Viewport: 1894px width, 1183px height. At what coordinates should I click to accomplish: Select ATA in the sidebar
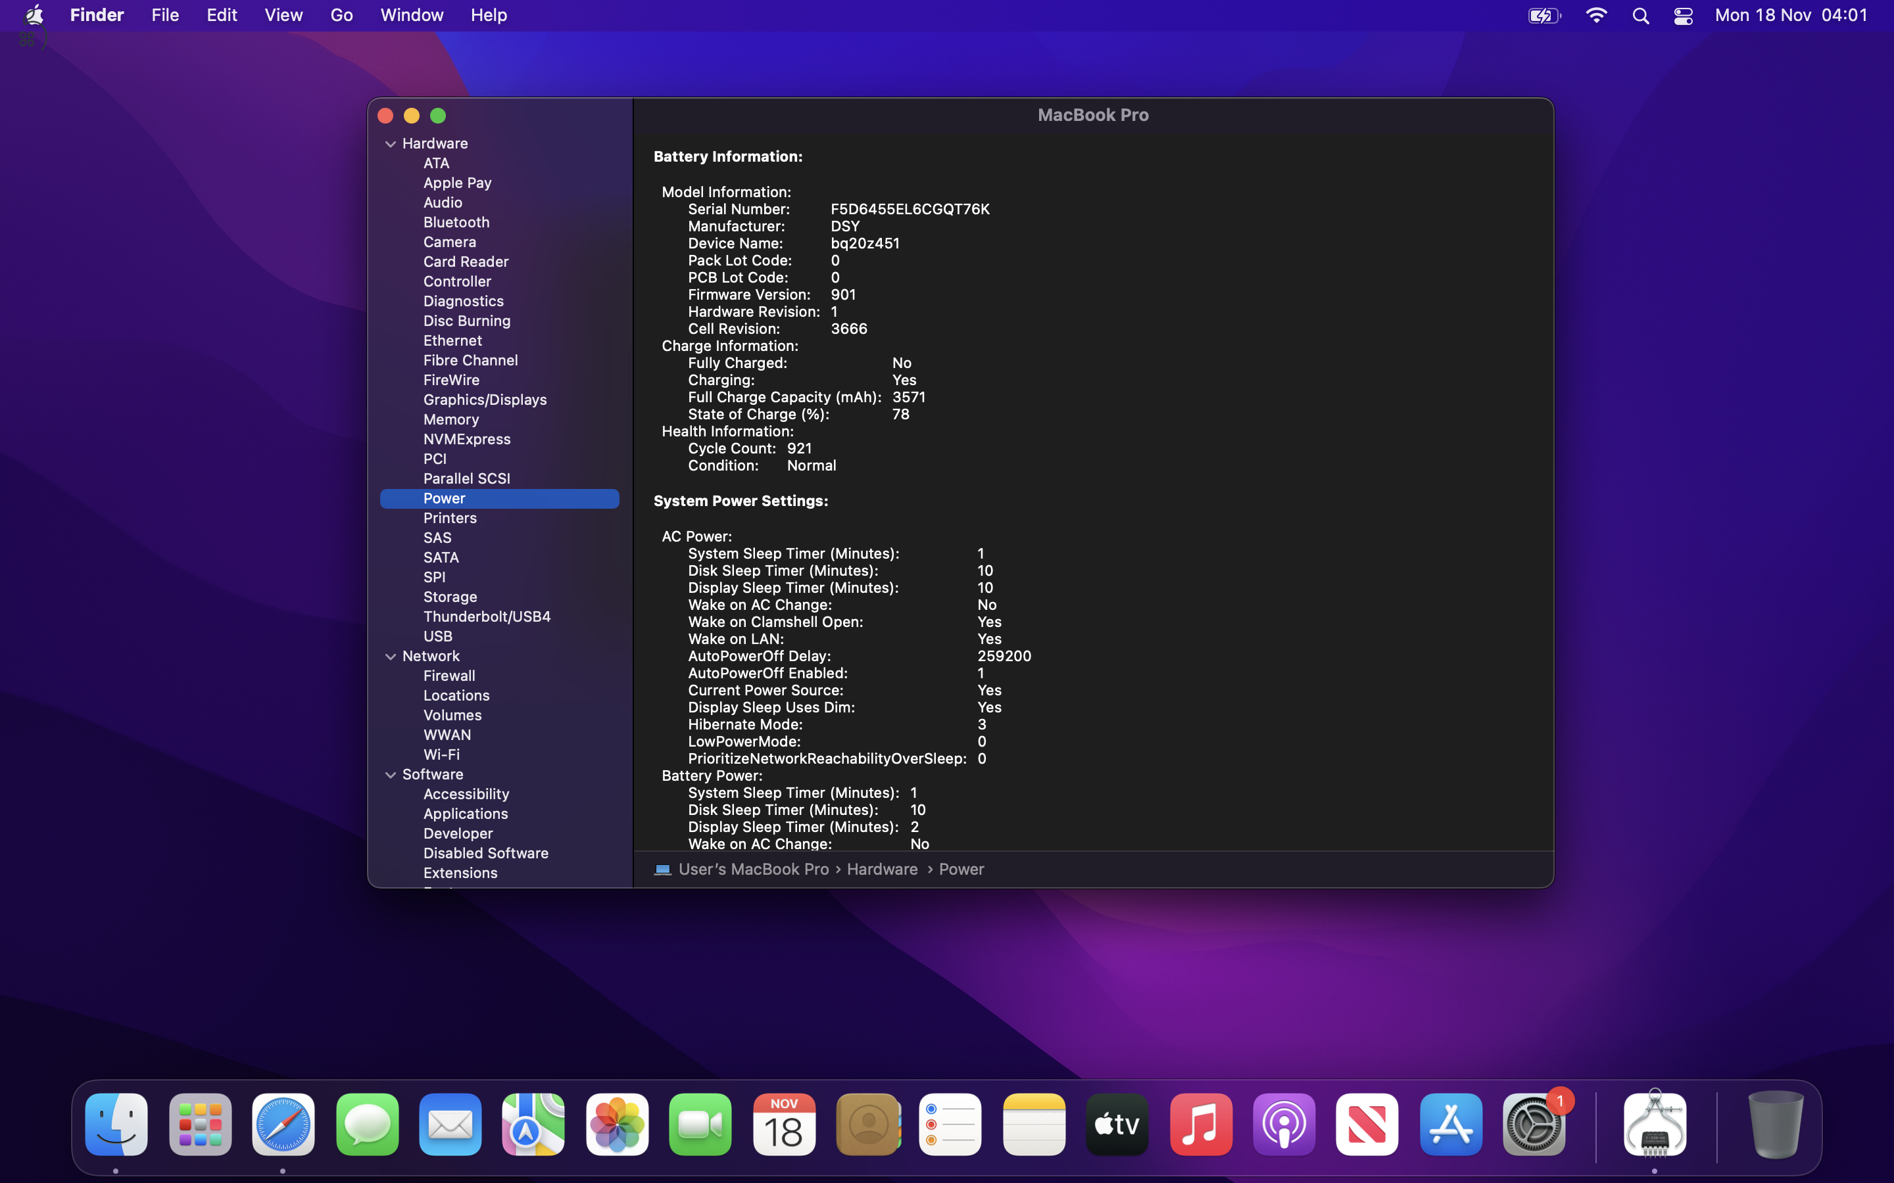(436, 163)
